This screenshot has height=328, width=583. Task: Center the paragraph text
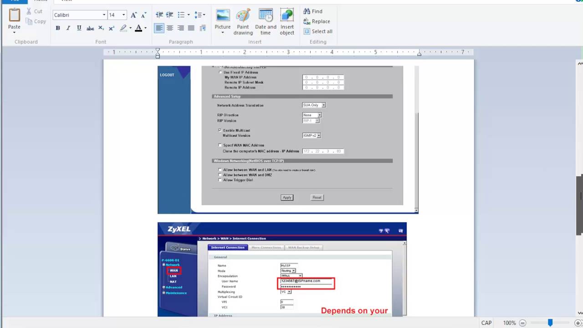[x=170, y=28]
